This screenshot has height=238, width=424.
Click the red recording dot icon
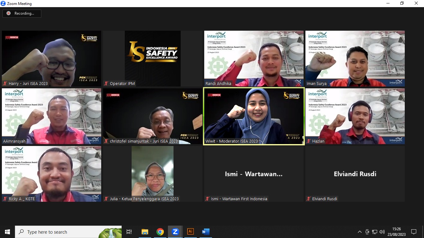point(8,13)
